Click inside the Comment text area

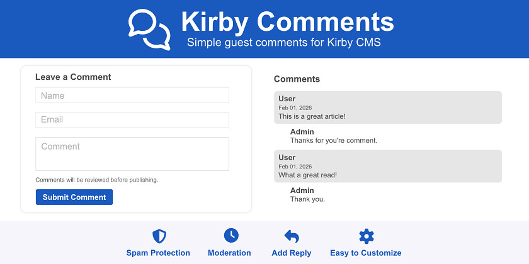[132, 154]
